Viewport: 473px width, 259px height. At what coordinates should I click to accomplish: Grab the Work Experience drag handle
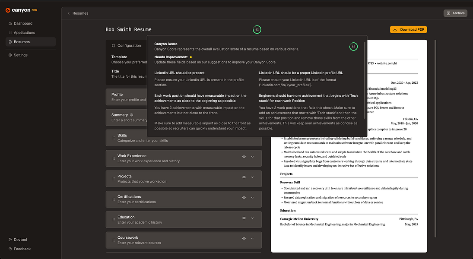(x=114, y=158)
